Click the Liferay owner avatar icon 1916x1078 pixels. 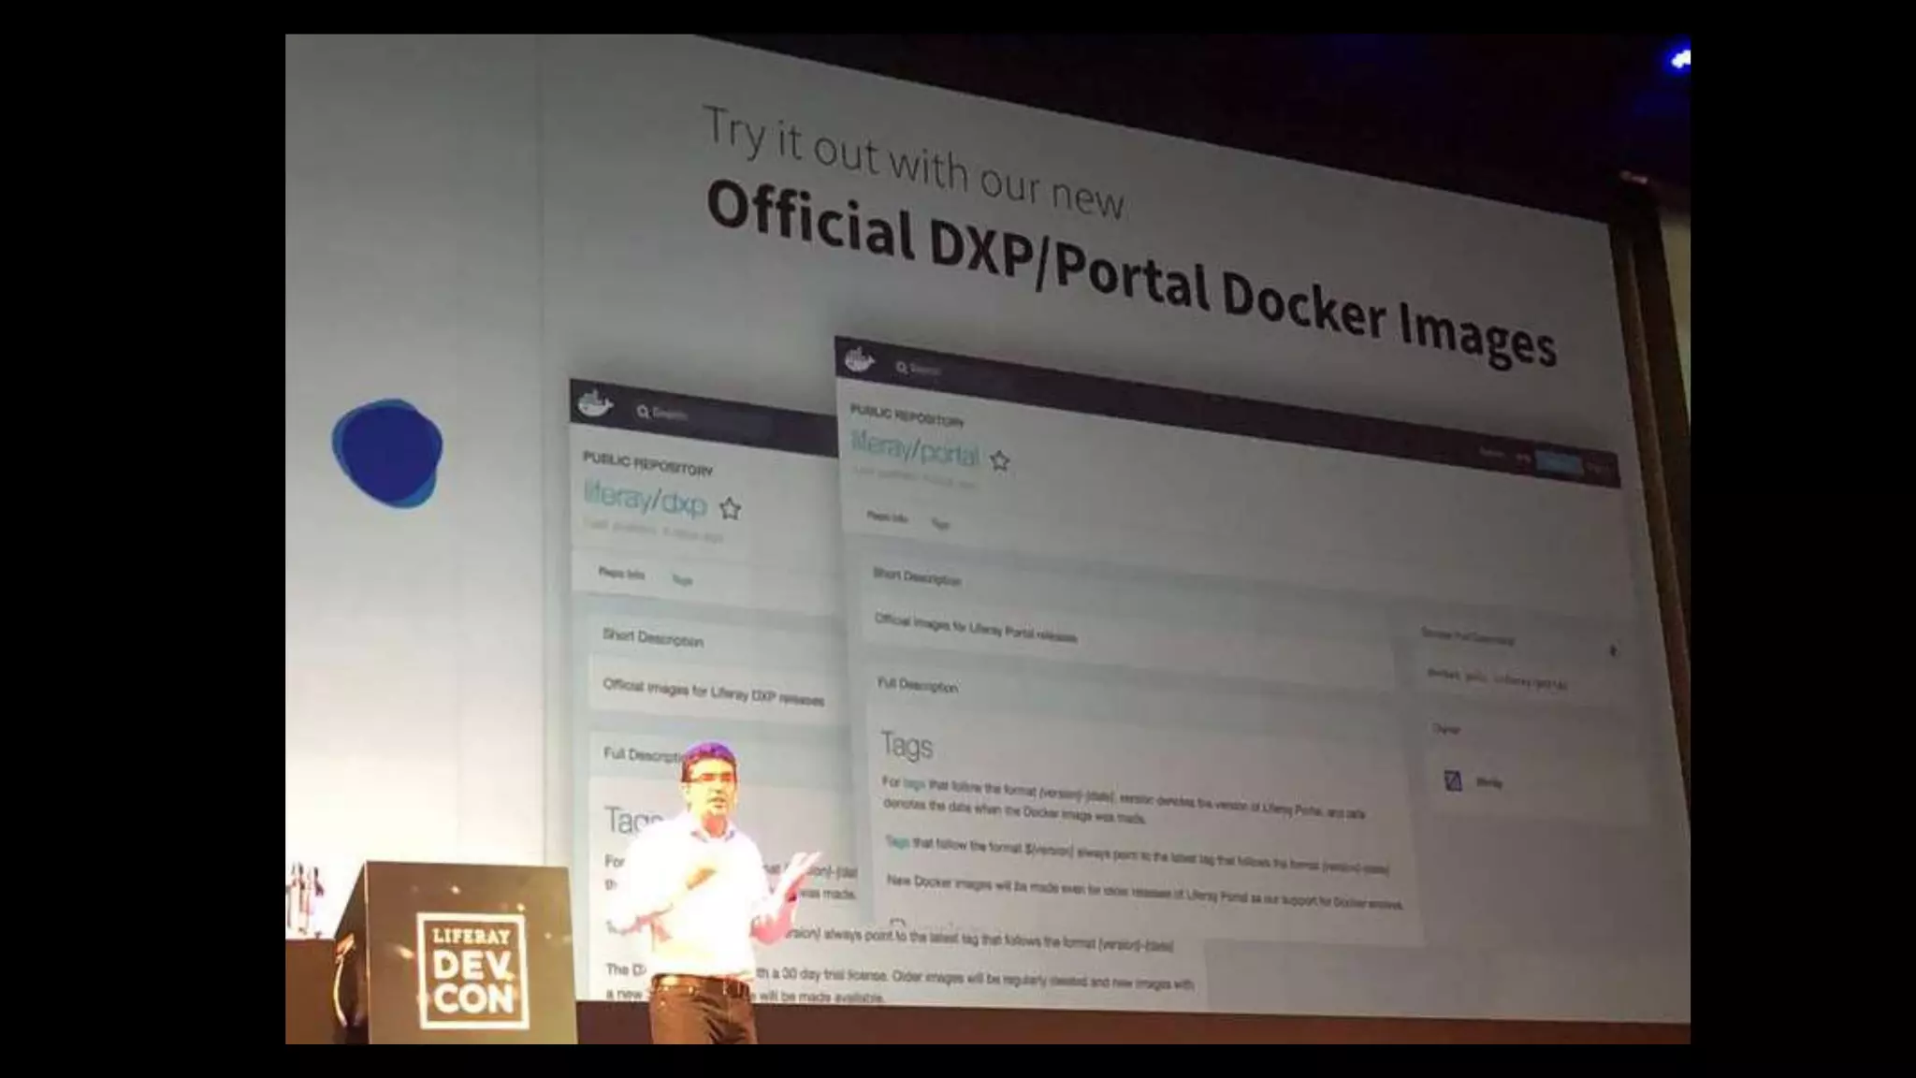[x=1453, y=780]
